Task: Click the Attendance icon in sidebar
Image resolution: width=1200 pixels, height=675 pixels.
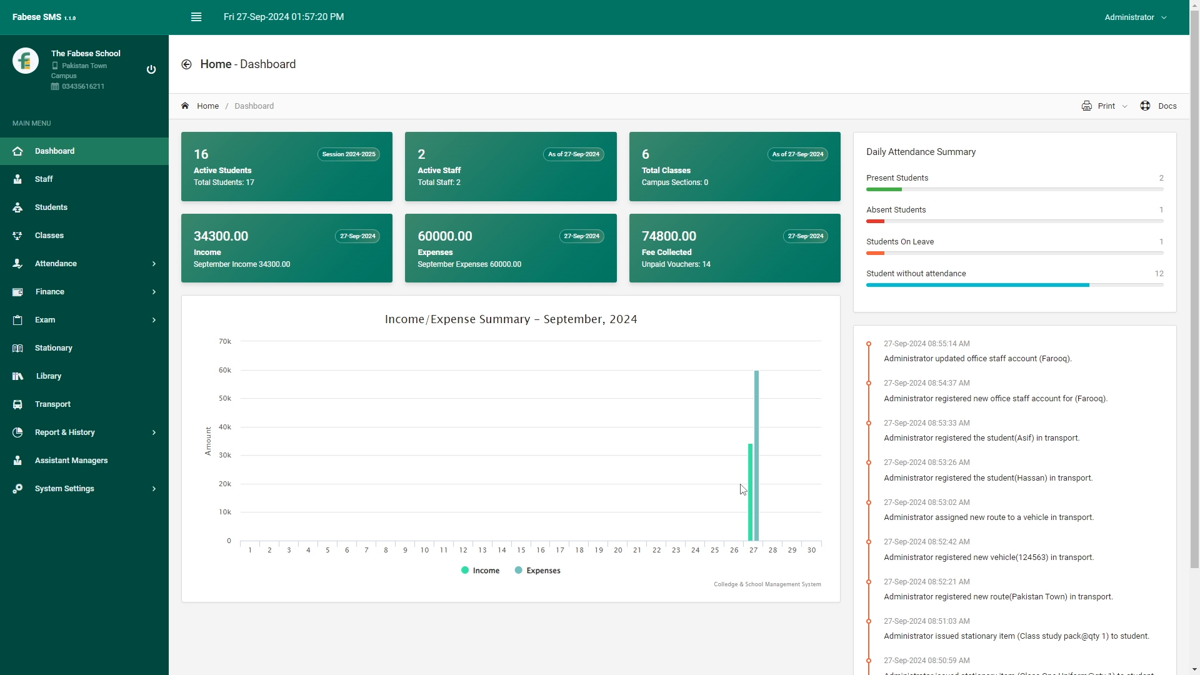Action: click(17, 264)
